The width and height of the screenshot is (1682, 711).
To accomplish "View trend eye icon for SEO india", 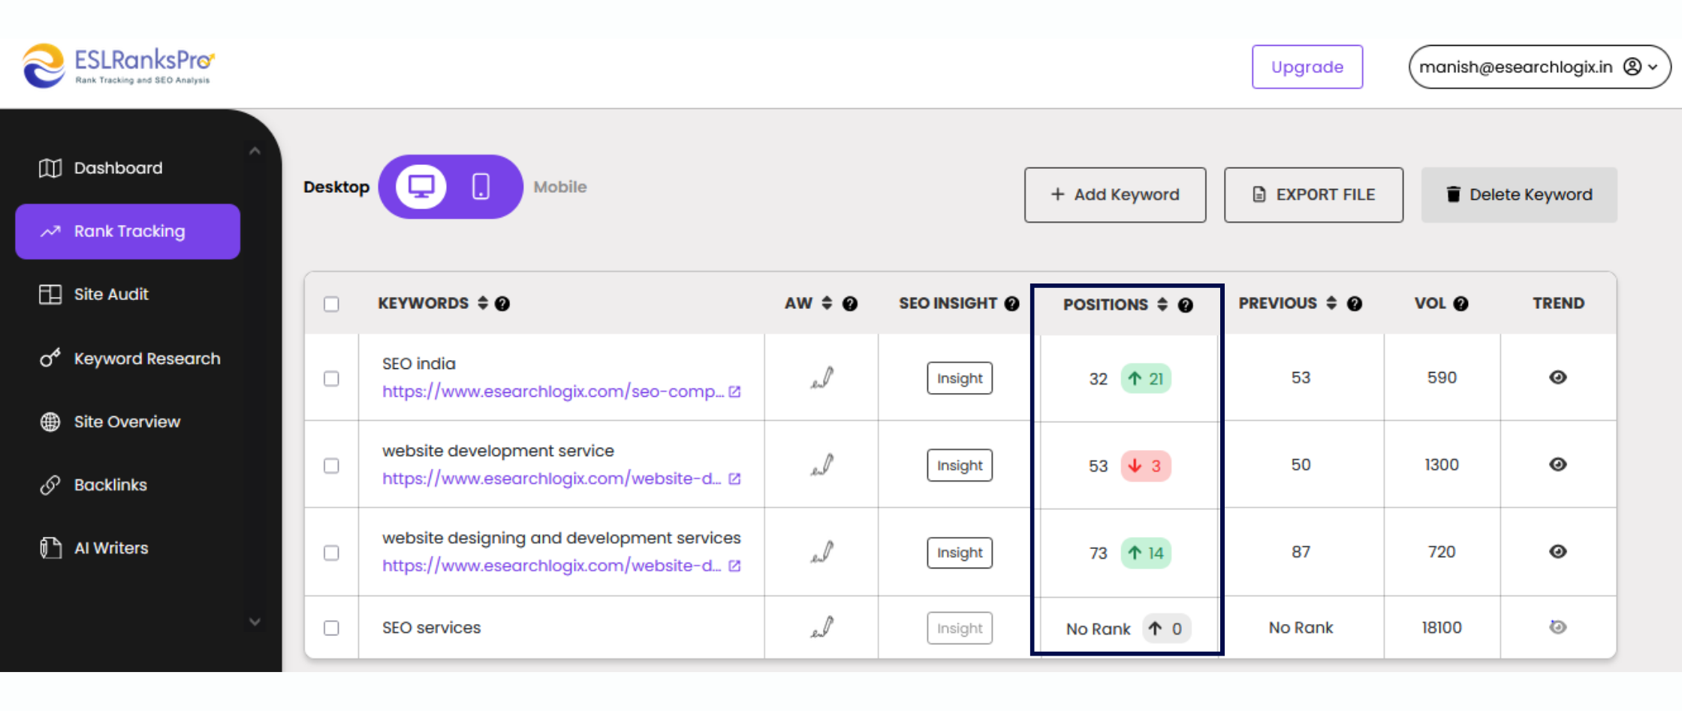I will (x=1558, y=377).
